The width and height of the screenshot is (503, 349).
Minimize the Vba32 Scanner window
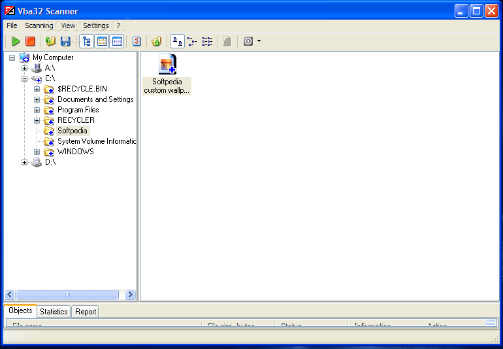click(461, 11)
